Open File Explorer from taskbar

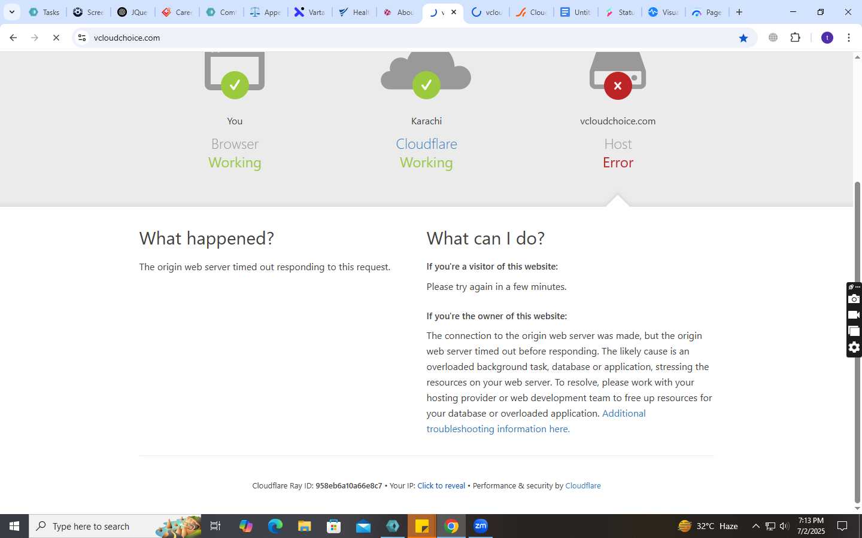coord(305,526)
